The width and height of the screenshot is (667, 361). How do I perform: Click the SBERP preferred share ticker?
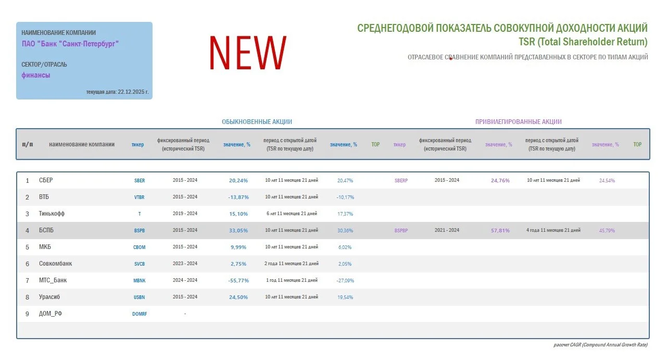pos(401,180)
